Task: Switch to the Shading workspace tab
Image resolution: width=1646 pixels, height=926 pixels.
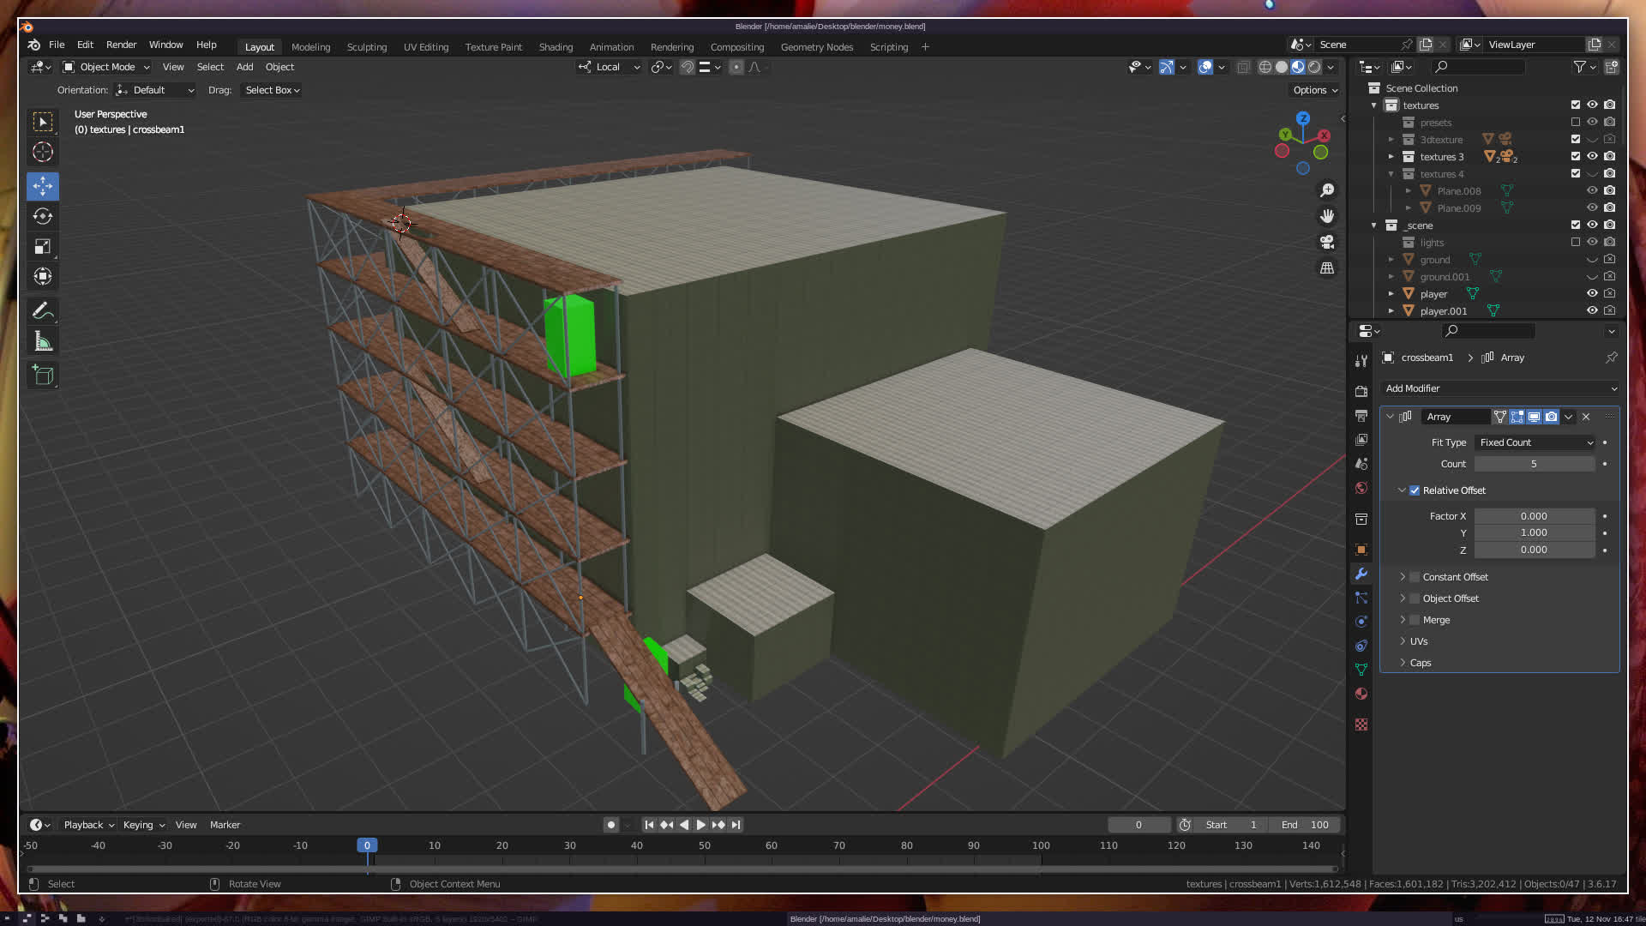Action: (556, 47)
